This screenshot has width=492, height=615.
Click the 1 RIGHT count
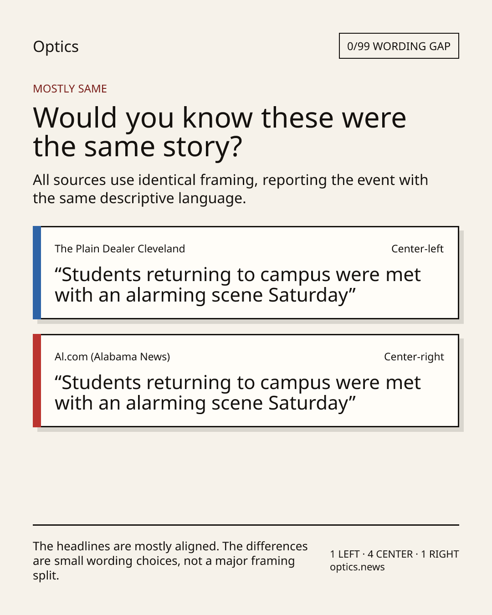pos(440,554)
